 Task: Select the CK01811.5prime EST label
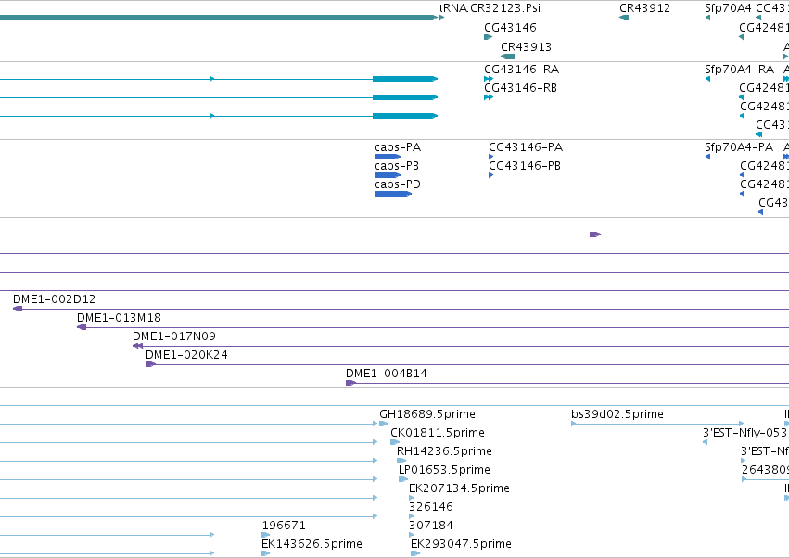coord(438,433)
